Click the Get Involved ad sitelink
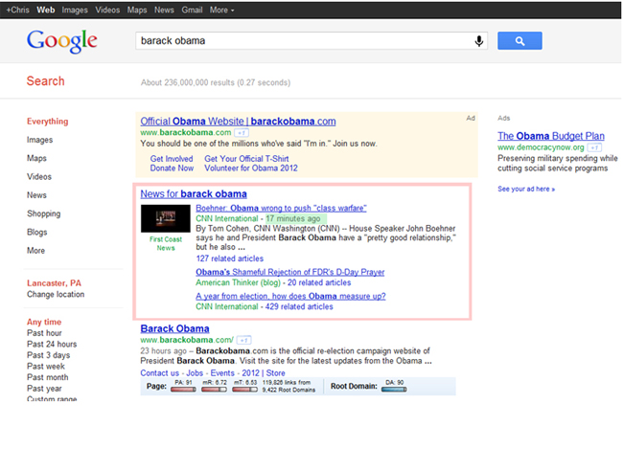The width and height of the screenshot is (623, 449). (172, 159)
